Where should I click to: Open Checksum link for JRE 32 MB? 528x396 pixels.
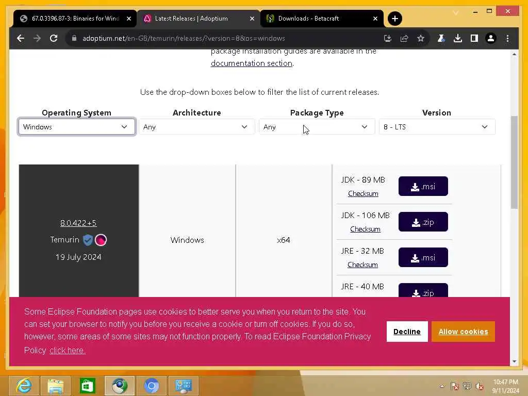click(362, 265)
